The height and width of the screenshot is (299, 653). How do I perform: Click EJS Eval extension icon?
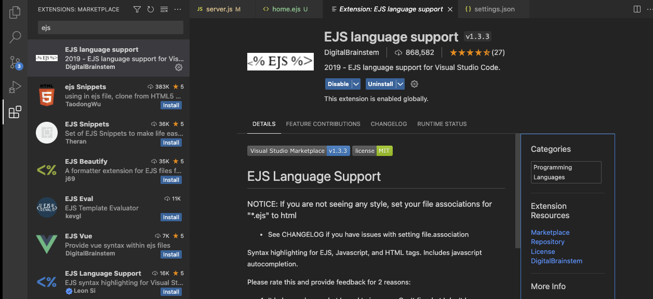(46, 207)
